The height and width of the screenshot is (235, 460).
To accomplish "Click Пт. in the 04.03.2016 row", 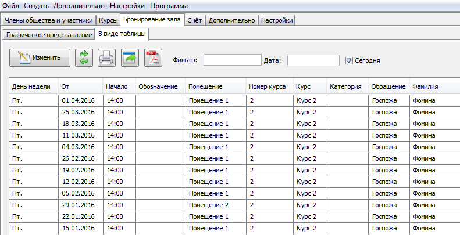I will [34, 147].
